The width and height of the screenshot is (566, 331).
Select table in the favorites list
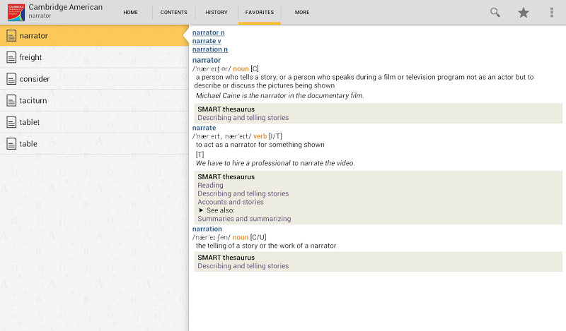click(94, 144)
